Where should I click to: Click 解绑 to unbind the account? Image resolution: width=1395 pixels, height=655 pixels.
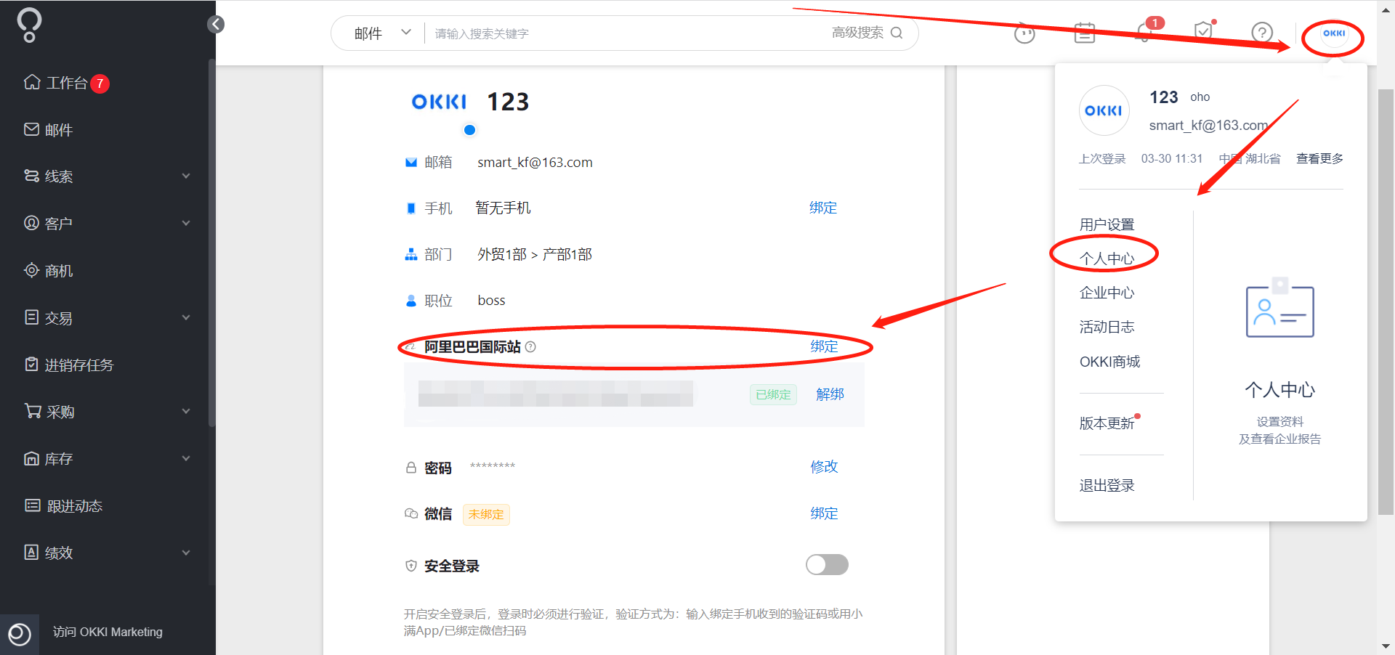pyautogui.click(x=830, y=394)
